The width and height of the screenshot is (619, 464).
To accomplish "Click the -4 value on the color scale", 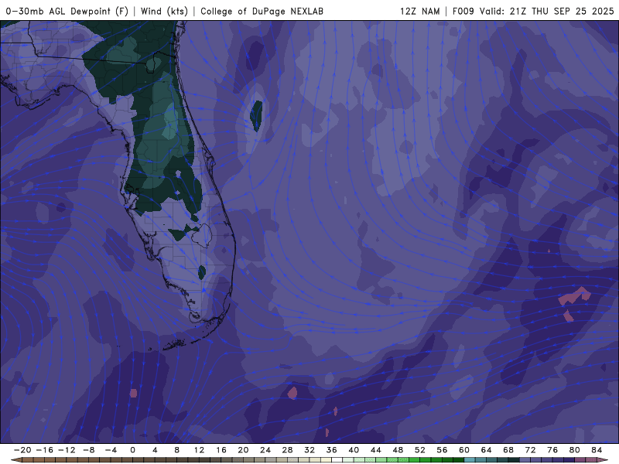I will tap(111, 450).
